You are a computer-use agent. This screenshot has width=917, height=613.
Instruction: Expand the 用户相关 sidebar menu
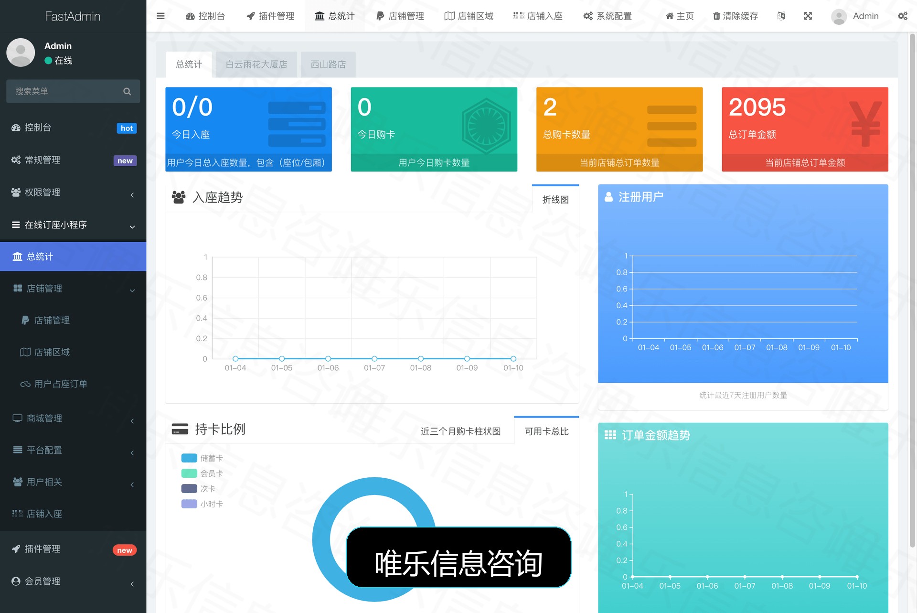[73, 482]
